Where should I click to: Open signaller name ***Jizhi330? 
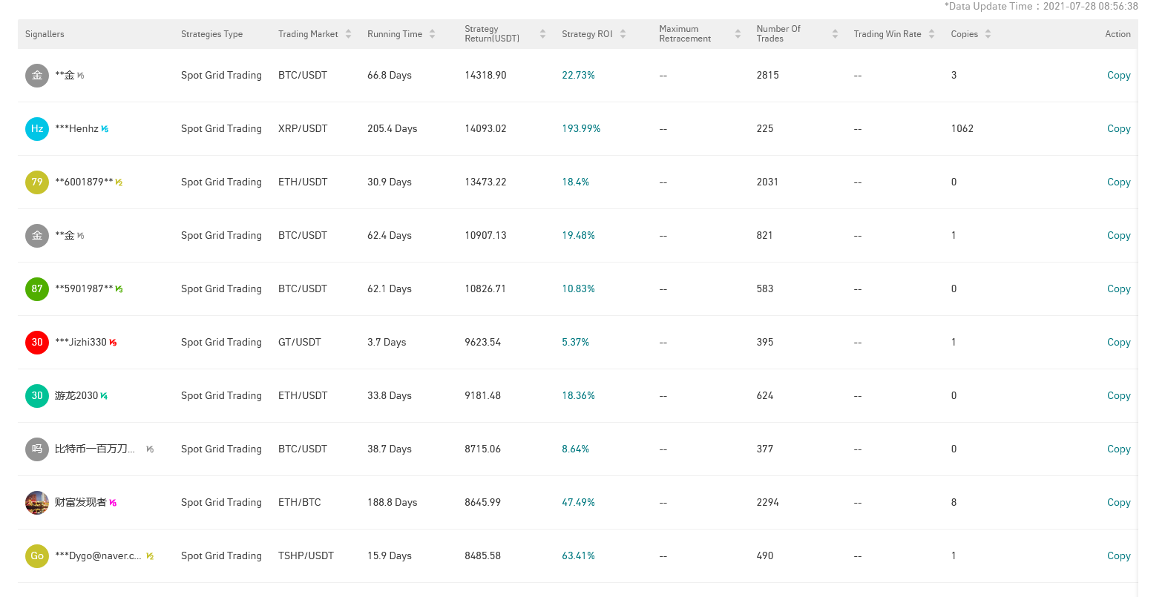click(81, 343)
